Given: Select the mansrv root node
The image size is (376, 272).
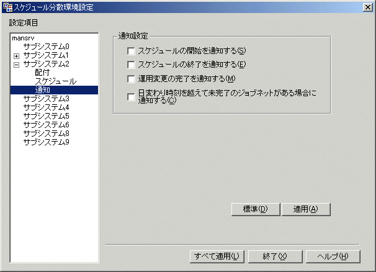Looking at the screenshot, I should pyautogui.click(x=23, y=38).
